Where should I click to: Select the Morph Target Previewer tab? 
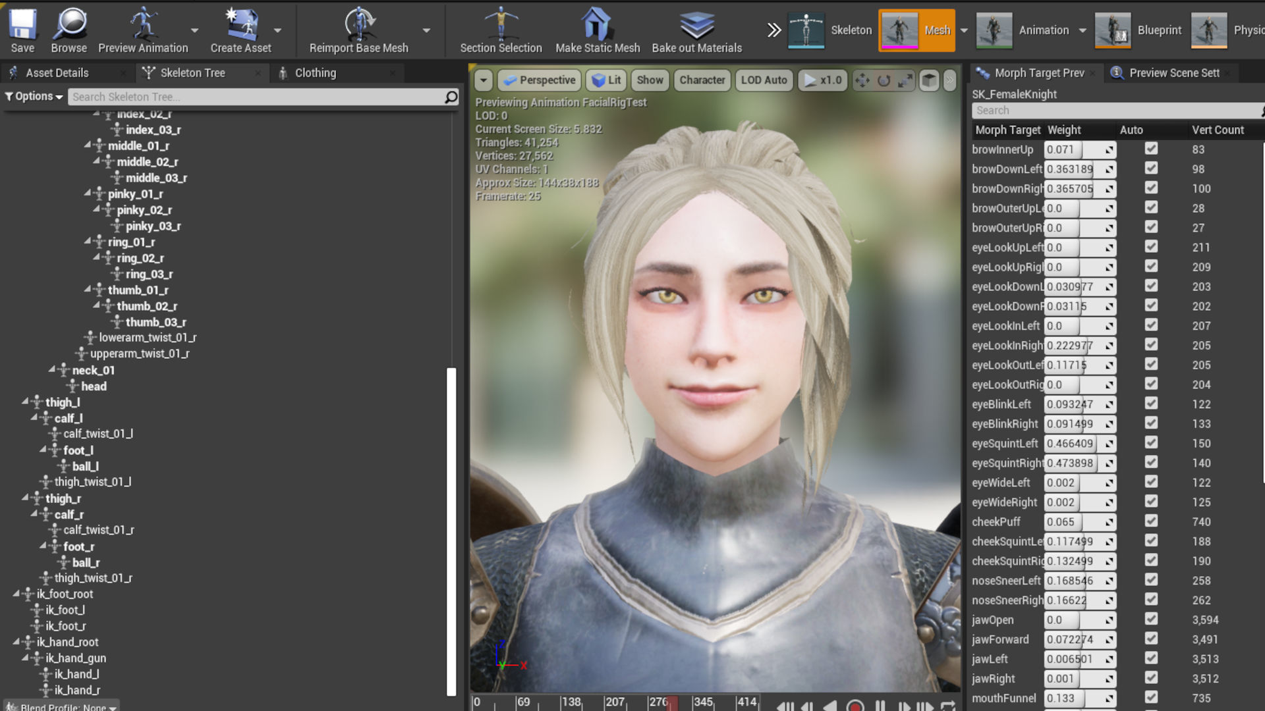1039,73
